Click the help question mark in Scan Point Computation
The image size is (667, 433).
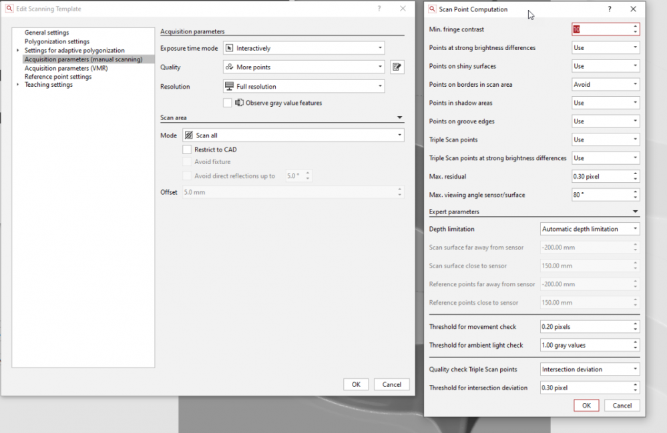coord(609,9)
